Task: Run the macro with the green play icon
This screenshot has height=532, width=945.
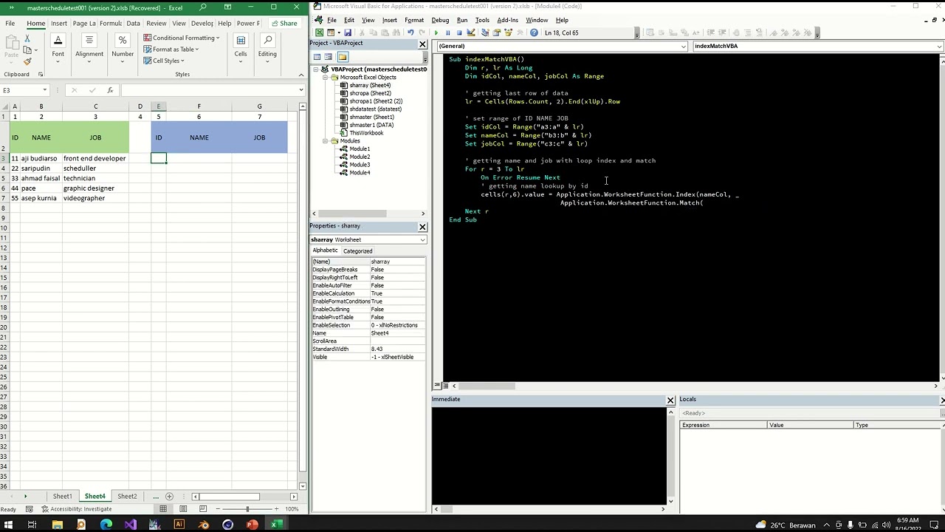Action: click(x=436, y=33)
